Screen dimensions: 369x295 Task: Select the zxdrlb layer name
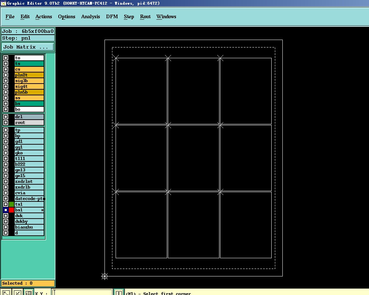pos(29,187)
